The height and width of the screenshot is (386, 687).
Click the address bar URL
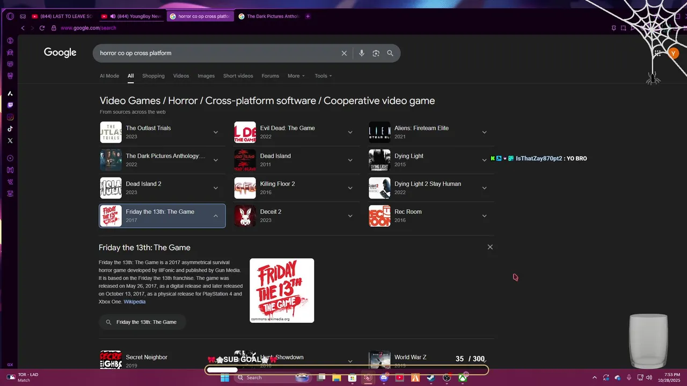click(x=88, y=28)
